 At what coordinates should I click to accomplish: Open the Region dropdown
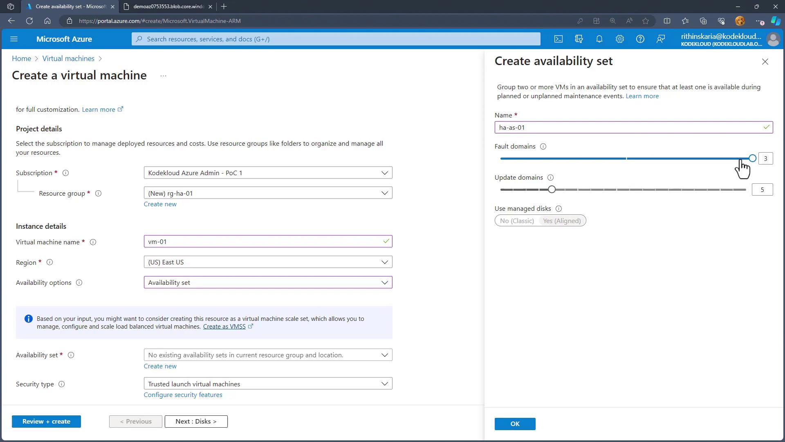click(x=268, y=262)
